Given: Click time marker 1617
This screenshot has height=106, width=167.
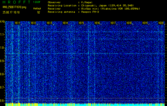Looking at the screenshot, I should click(x=113, y=23).
